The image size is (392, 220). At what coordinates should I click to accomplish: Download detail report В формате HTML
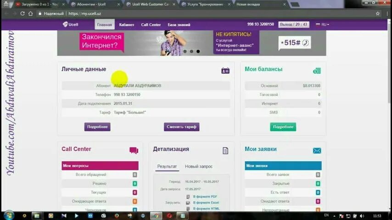(x=206, y=209)
